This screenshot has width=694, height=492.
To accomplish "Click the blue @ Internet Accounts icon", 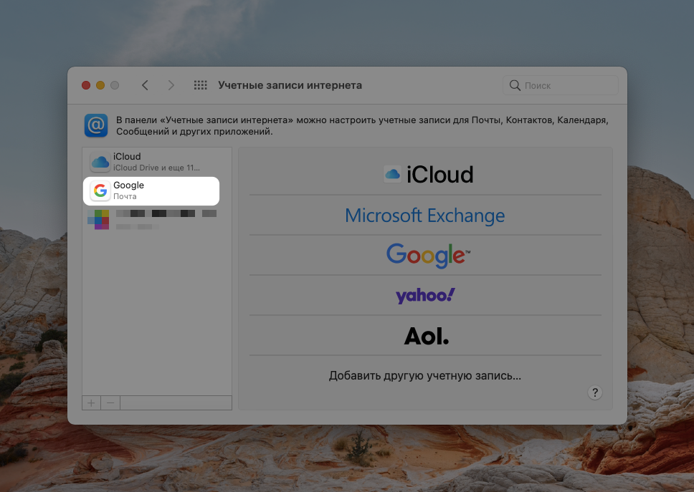I will point(96,125).
